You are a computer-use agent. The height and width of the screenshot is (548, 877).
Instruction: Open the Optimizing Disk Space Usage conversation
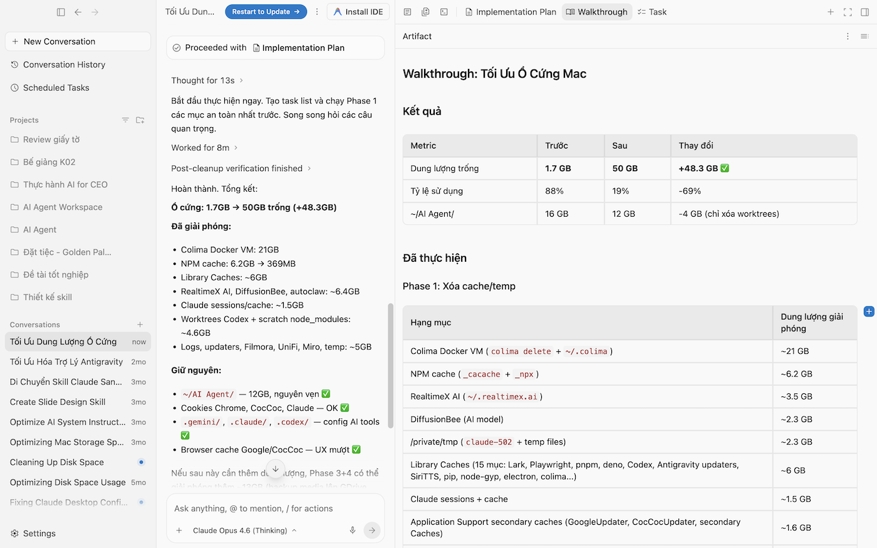(78, 482)
